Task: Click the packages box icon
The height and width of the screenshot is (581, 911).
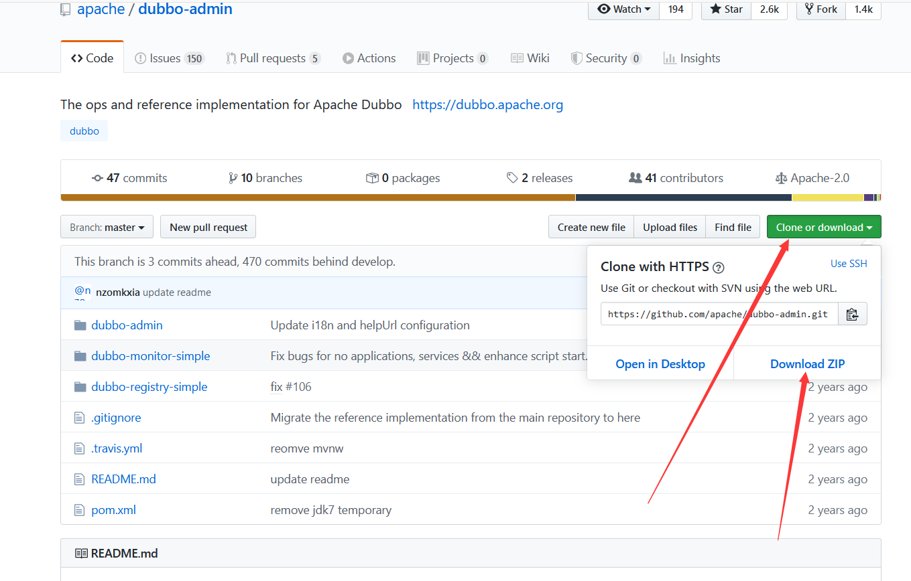Action: click(x=372, y=178)
